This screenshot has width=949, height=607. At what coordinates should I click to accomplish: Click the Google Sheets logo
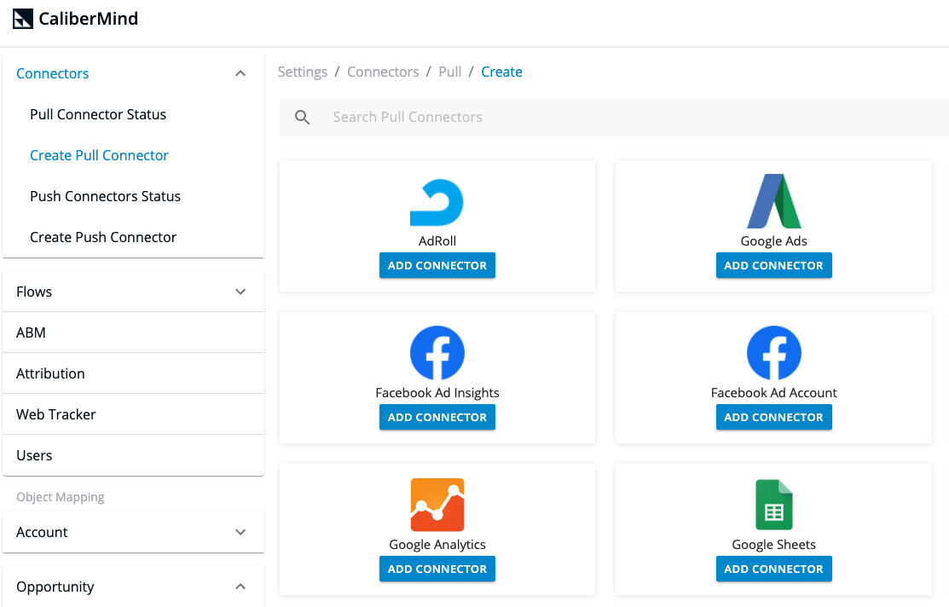[773, 505]
